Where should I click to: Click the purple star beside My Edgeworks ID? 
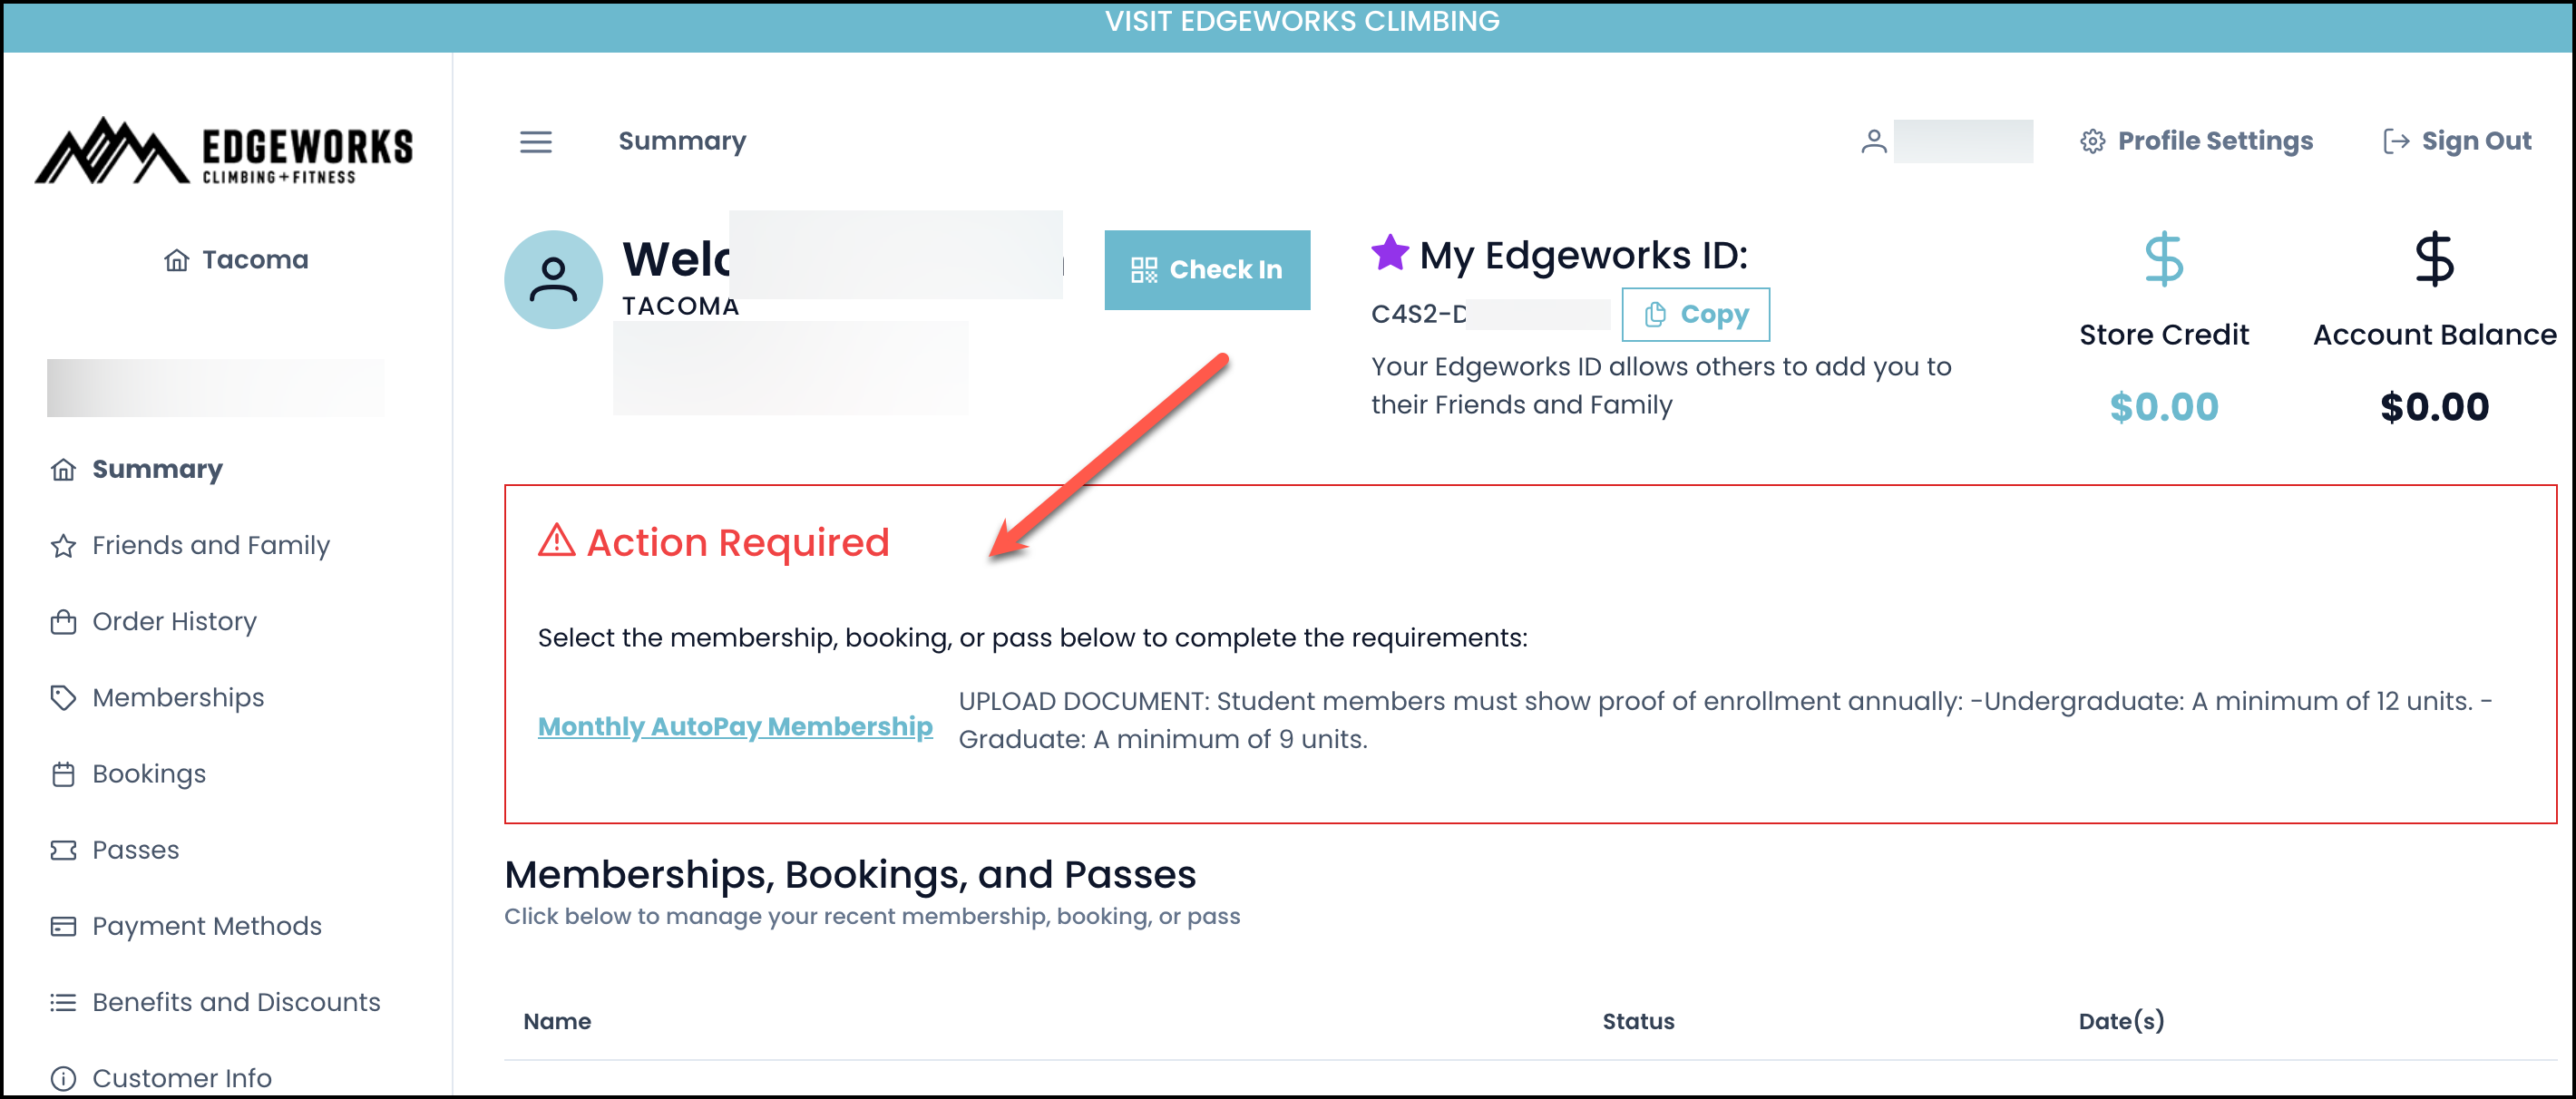click(x=1389, y=253)
